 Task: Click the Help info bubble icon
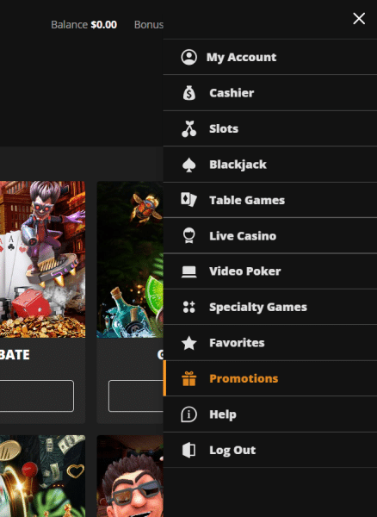point(189,414)
